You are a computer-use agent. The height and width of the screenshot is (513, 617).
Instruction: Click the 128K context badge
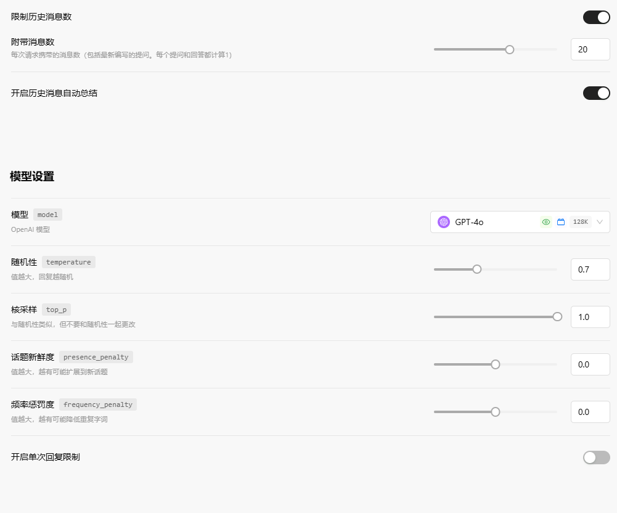(x=580, y=222)
